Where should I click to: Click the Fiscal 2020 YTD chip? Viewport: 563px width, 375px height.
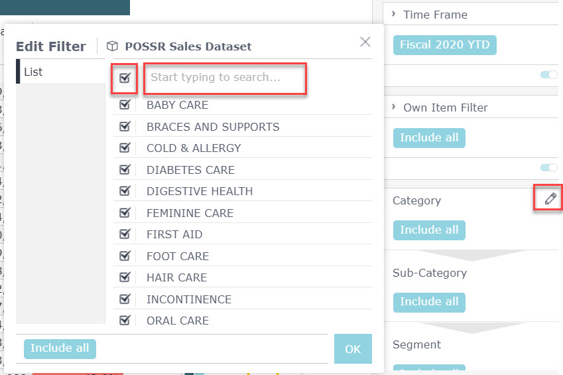click(x=444, y=45)
